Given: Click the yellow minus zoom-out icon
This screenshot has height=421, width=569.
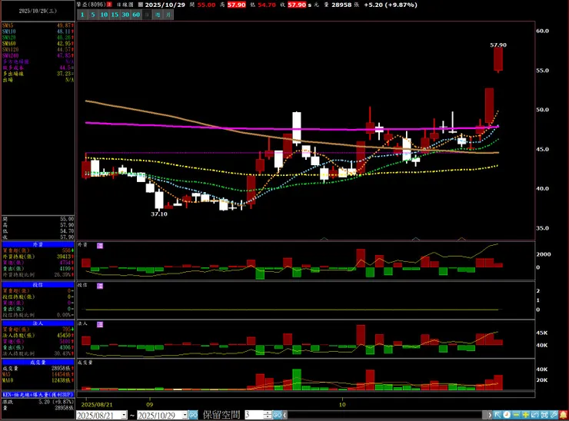Looking at the screenshot, I should pyautogui.click(x=516, y=415).
